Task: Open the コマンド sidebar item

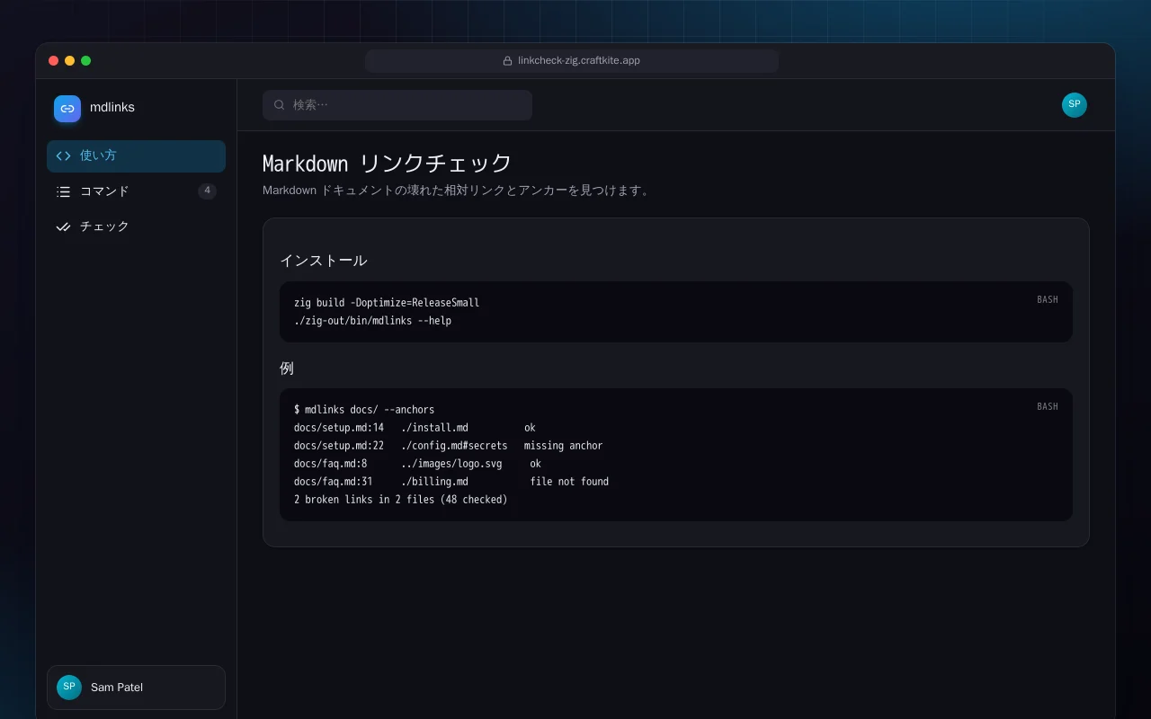Action: [x=136, y=191]
